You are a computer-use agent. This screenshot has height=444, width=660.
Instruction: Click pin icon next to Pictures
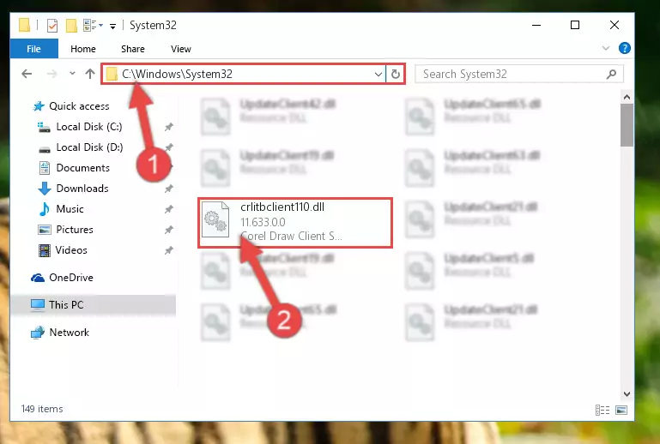click(168, 230)
